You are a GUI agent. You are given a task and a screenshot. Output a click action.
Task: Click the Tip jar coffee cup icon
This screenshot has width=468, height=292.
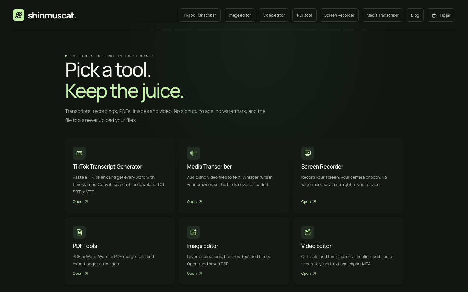434,15
